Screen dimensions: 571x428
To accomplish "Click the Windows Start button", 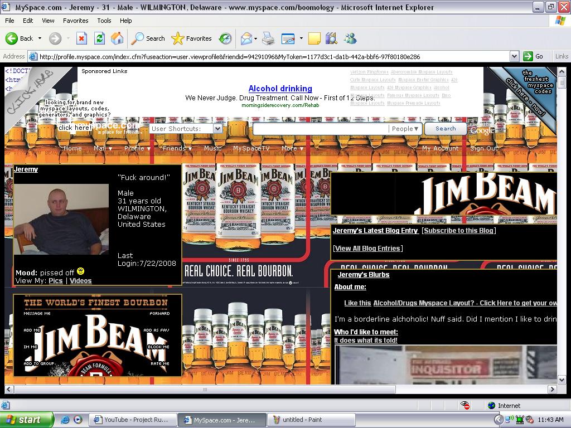I will pos(27,420).
